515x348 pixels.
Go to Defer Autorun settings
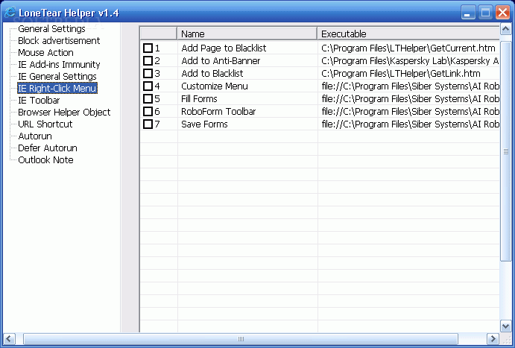[x=48, y=148]
